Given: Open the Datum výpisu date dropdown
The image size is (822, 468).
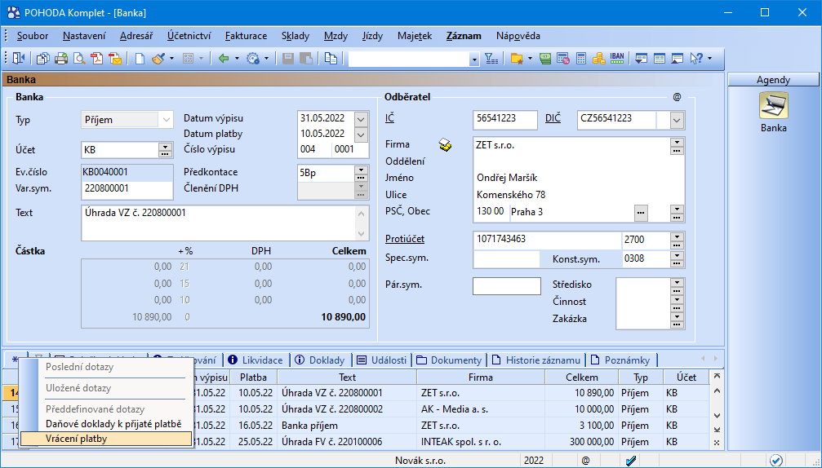Looking at the screenshot, I should 361,119.
